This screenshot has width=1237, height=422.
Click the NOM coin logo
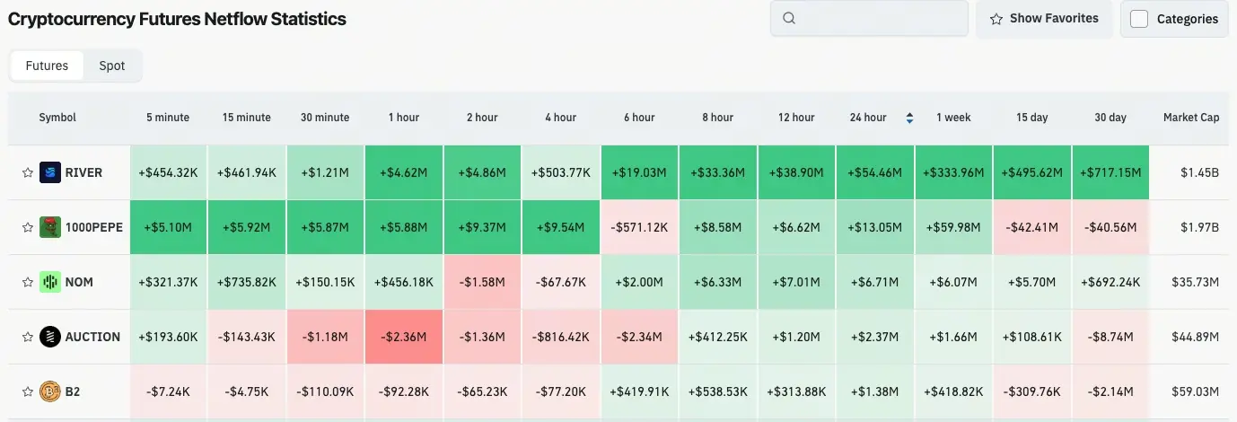click(x=50, y=282)
